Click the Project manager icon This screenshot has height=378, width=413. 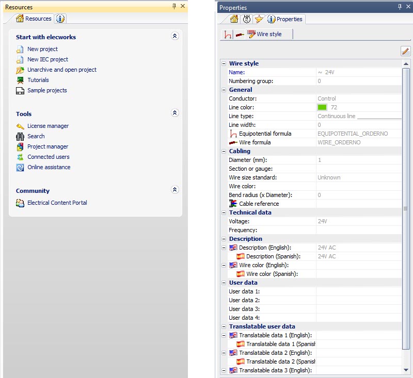click(20, 147)
